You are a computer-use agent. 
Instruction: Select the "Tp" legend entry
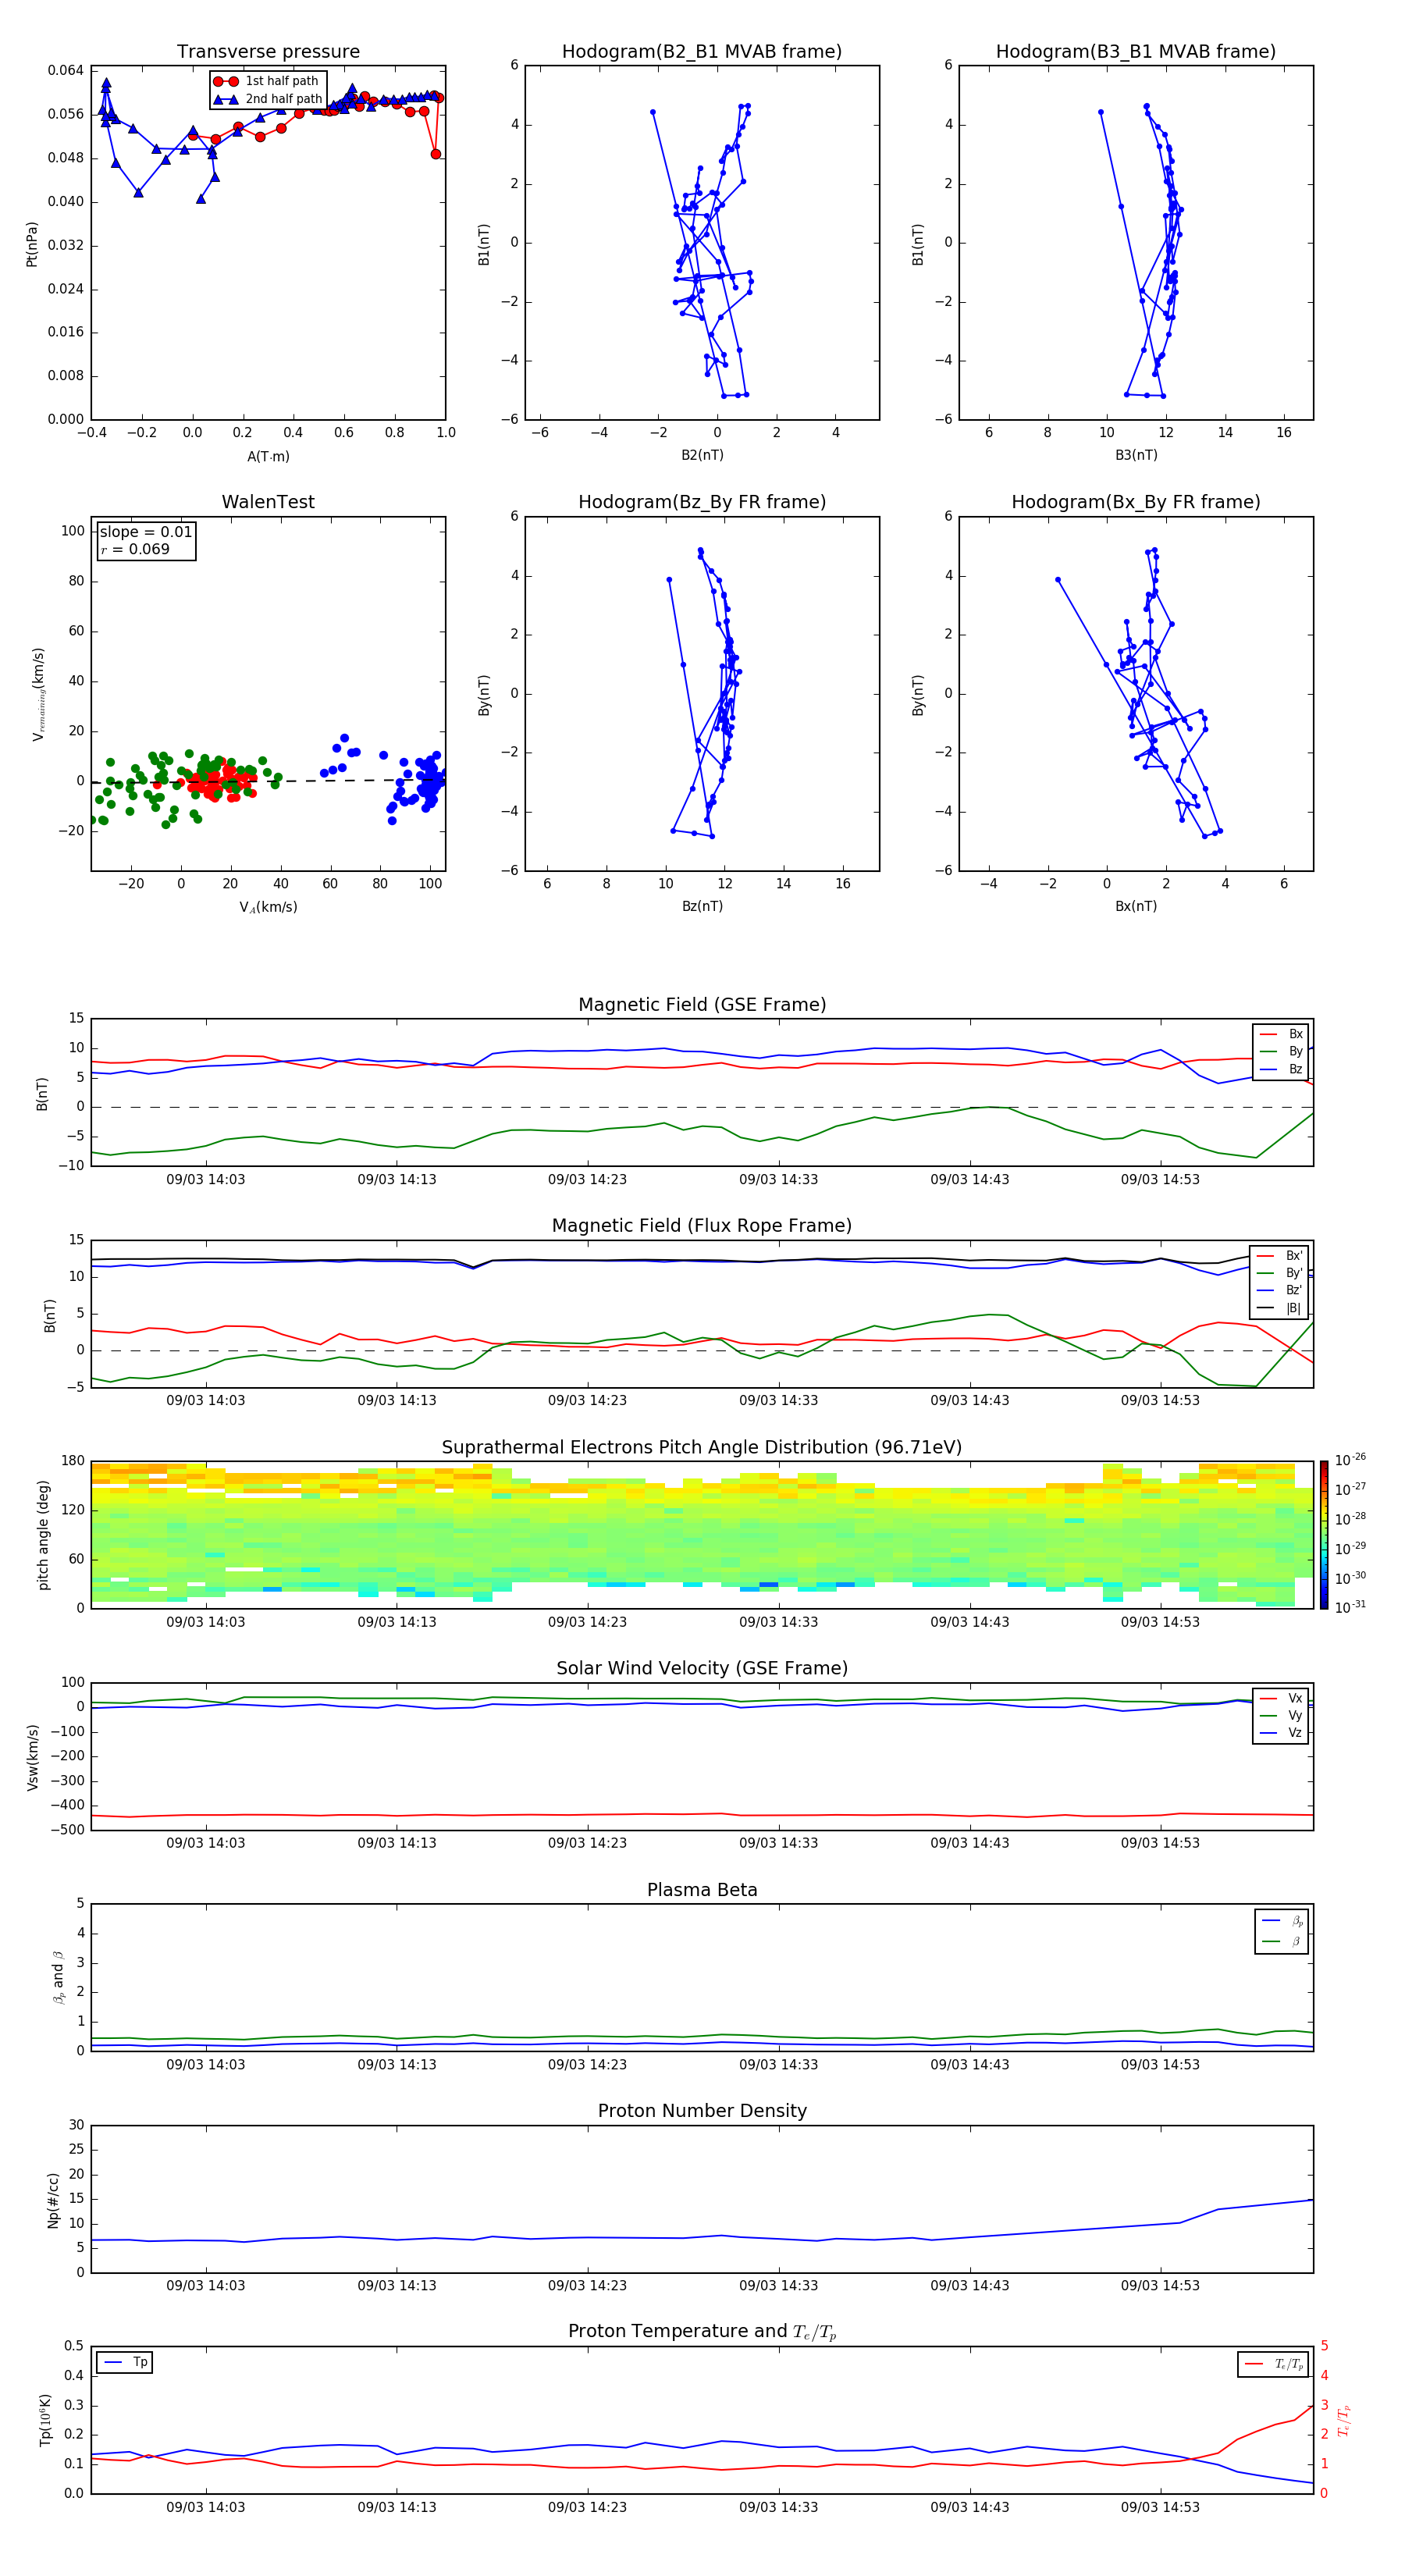[124, 2363]
